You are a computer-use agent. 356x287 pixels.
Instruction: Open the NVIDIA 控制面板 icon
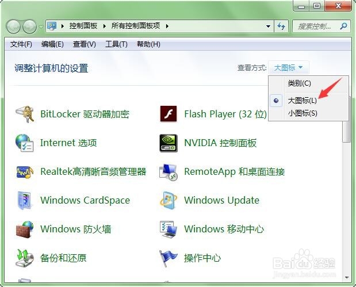(169, 143)
